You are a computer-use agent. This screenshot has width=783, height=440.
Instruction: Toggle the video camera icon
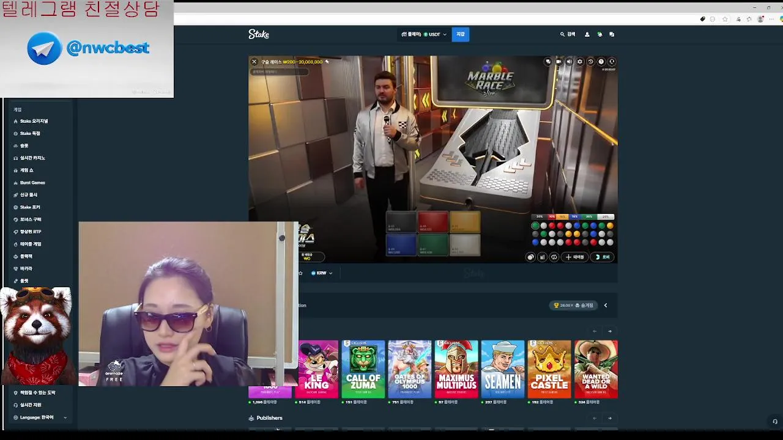coord(558,62)
